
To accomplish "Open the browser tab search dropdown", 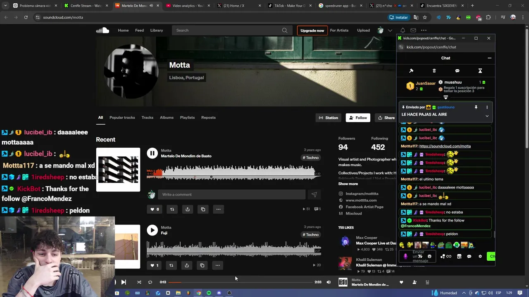I will [x=5, y=6].
